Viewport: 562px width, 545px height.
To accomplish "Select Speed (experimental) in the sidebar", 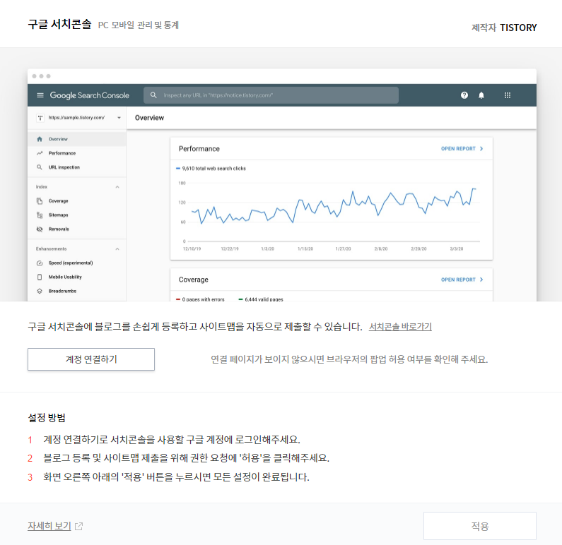I will (x=77, y=263).
